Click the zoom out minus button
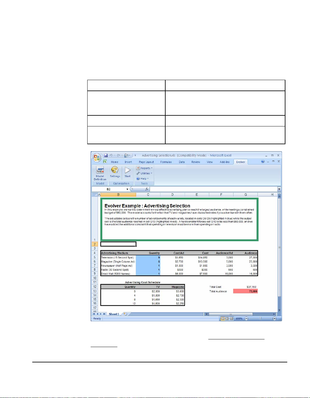This screenshot has width=310, height=398. tap(246, 319)
